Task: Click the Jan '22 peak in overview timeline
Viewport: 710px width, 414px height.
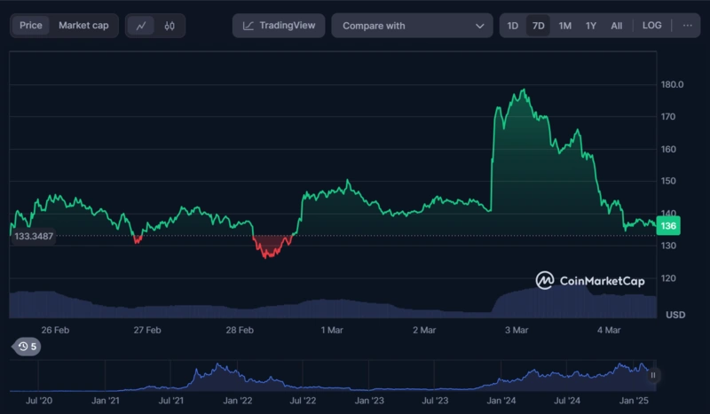Action: (x=218, y=367)
